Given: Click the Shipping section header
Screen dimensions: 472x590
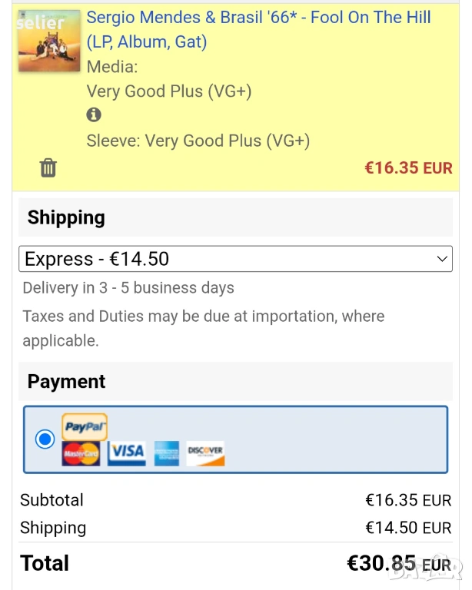Looking at the screenshot, I should pos(66,217).
